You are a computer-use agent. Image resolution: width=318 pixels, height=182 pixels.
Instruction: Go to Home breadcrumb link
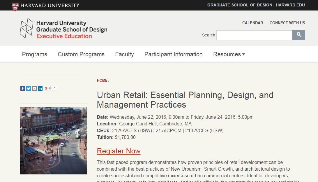click(x=102, y=80)
